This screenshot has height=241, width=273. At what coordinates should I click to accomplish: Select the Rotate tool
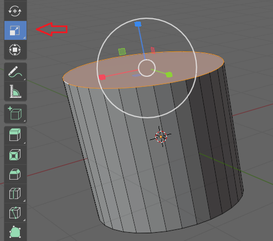point(15,11)
